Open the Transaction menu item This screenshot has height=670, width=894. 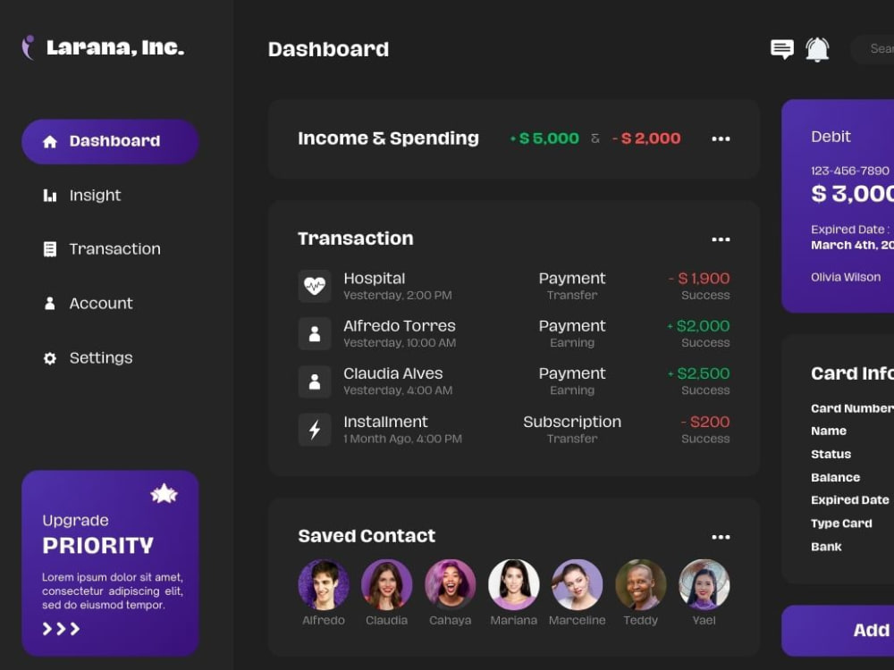click(102, 249)
